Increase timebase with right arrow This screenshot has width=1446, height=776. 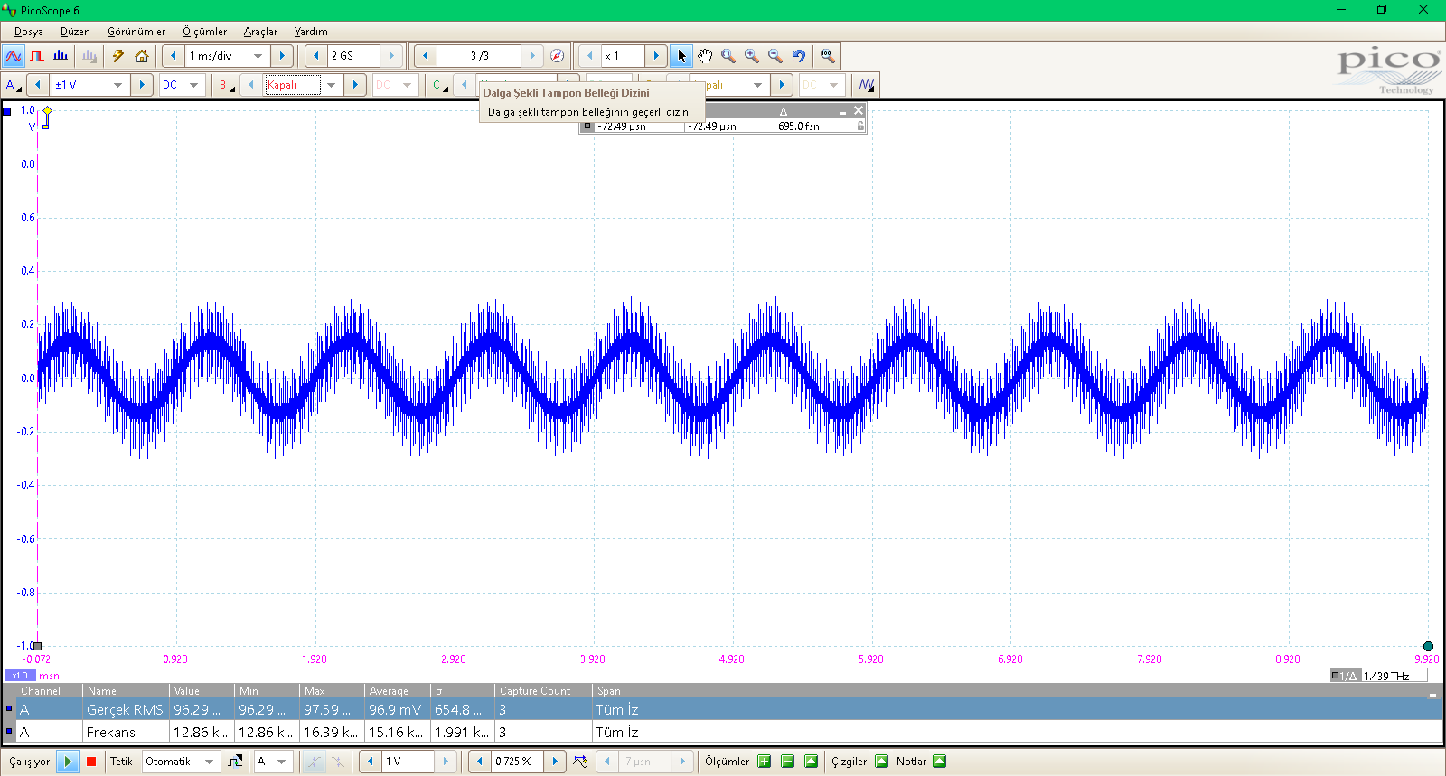pos(282,56)
